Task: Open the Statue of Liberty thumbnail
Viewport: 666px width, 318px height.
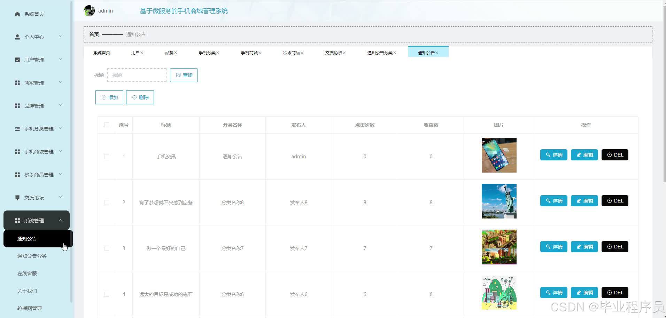Action: coord(499,201)
